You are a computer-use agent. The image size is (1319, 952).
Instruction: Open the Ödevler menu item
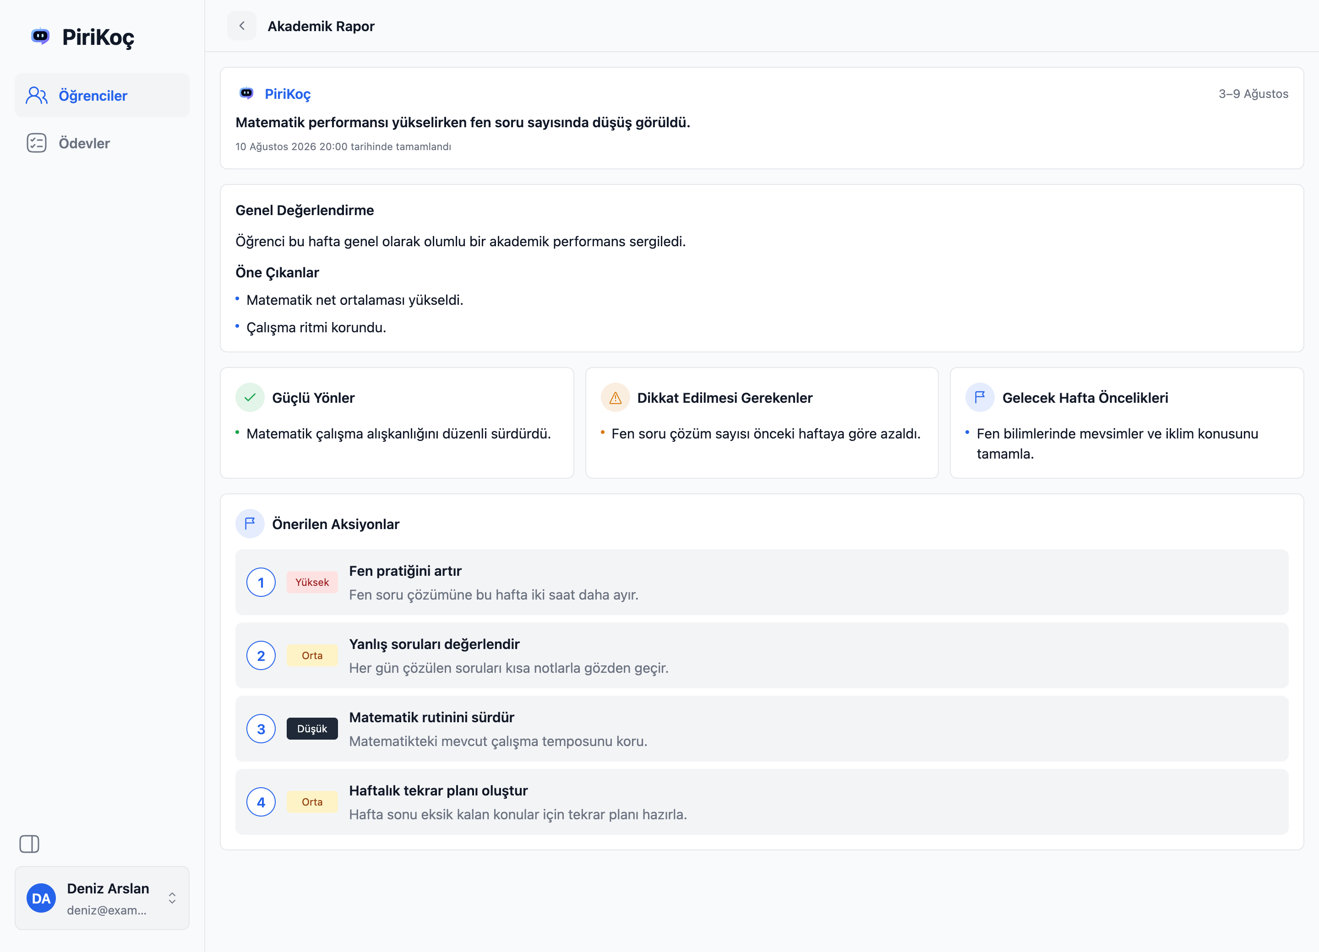coord(102,143)
